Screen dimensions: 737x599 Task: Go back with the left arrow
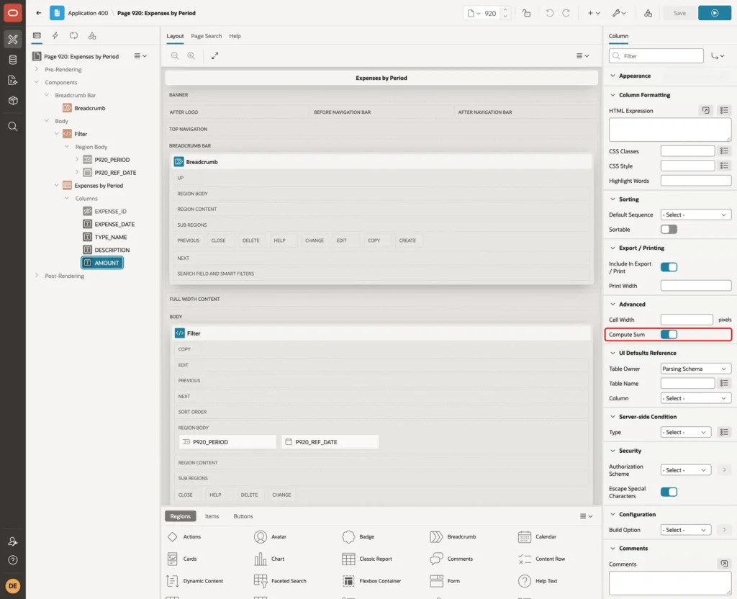coord(39,13)
